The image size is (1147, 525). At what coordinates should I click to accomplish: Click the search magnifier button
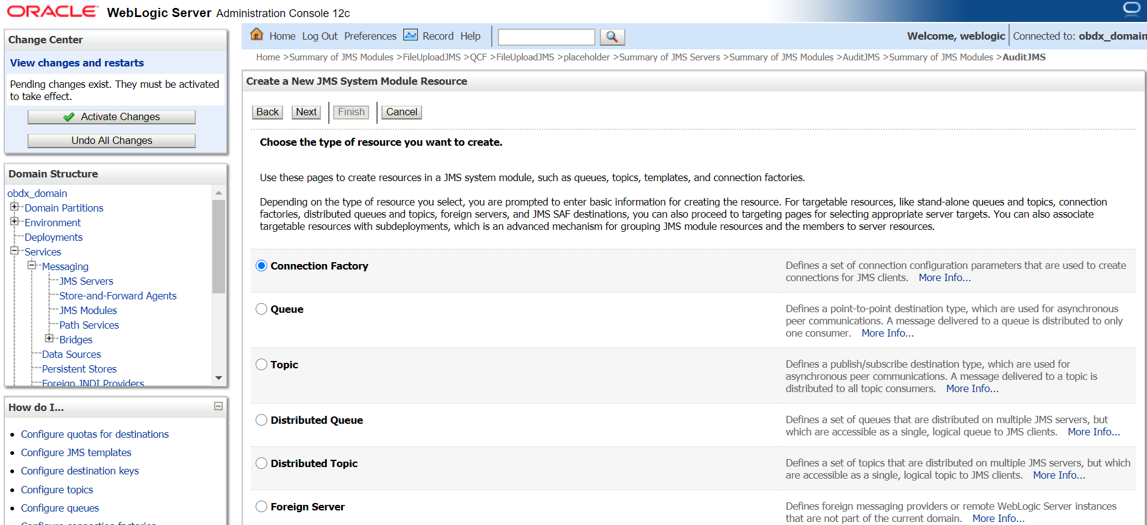[612, 37]
